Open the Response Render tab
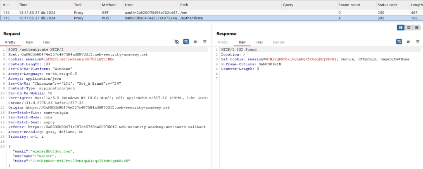 click(279, 42)
